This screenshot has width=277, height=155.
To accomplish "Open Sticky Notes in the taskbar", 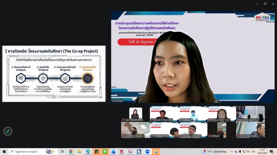I will (x=97, y=152).
